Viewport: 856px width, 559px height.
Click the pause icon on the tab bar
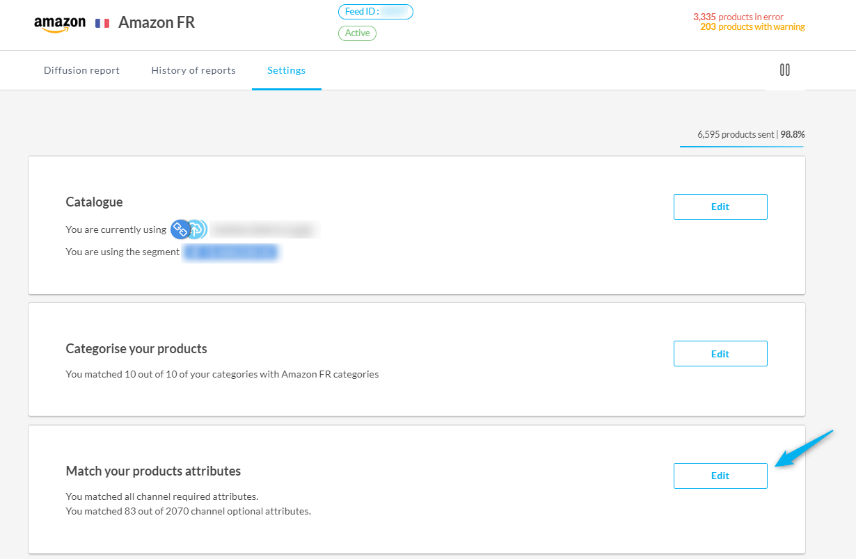click(784, 70)
